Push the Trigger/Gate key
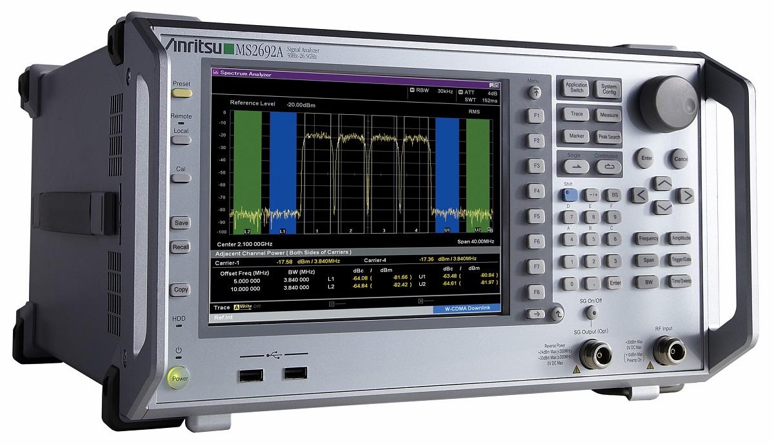Screen dimensions: 774x446 click(x=680, y=261)
